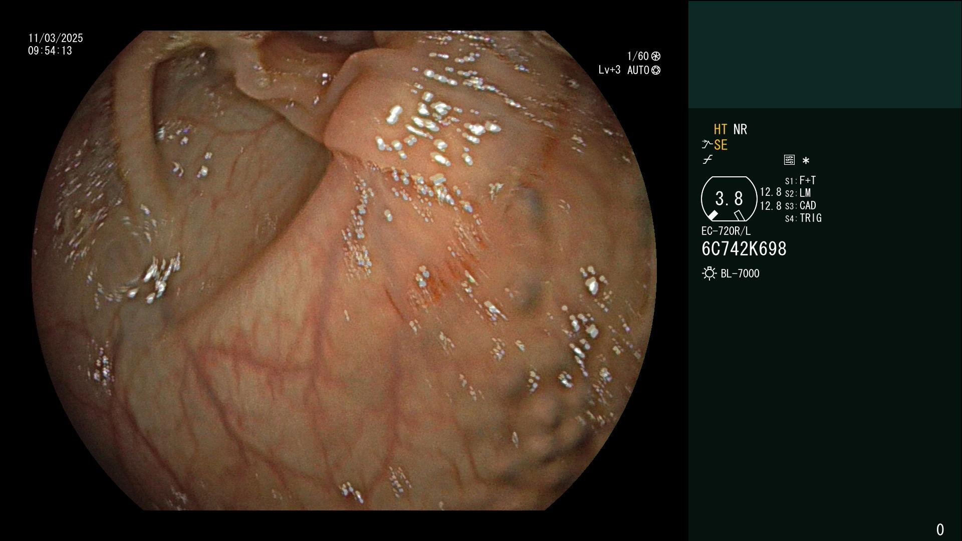Click the S1: F+T switch assignment
Screen dimensions: 962x541
pos(801,180)
